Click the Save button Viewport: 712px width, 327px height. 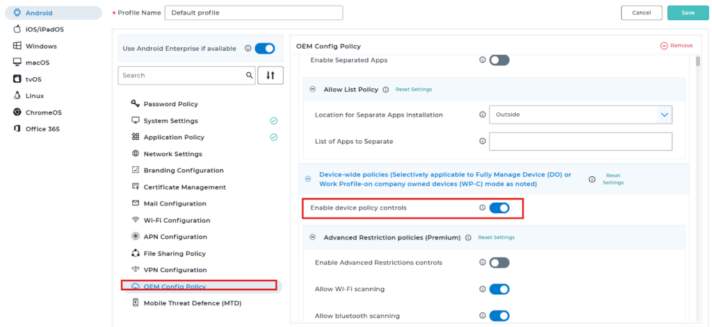tap(688, 12)
